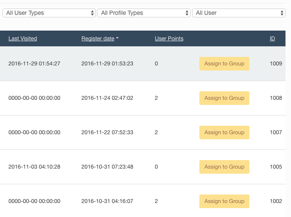Viewport: 291px width, 217px height.
Task: Select the row registered 2016-10-31 04:16:07
Action: pyautogui.click(x=143, y=200)
